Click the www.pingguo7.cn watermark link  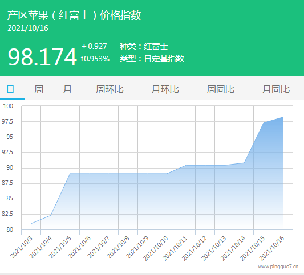pos(278,266)
